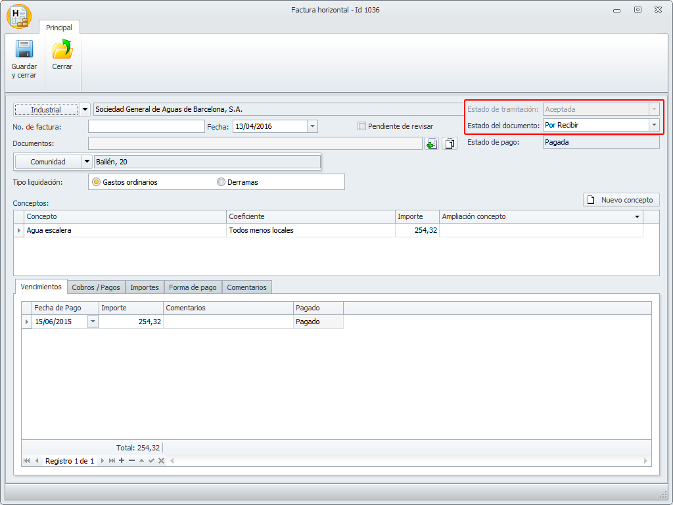
Task: Add a new record with the plus icon
Action: point(122,461)
